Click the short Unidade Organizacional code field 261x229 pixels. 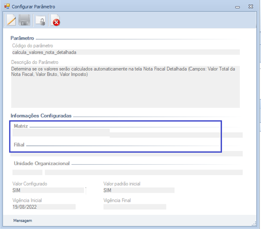point(27,173)
